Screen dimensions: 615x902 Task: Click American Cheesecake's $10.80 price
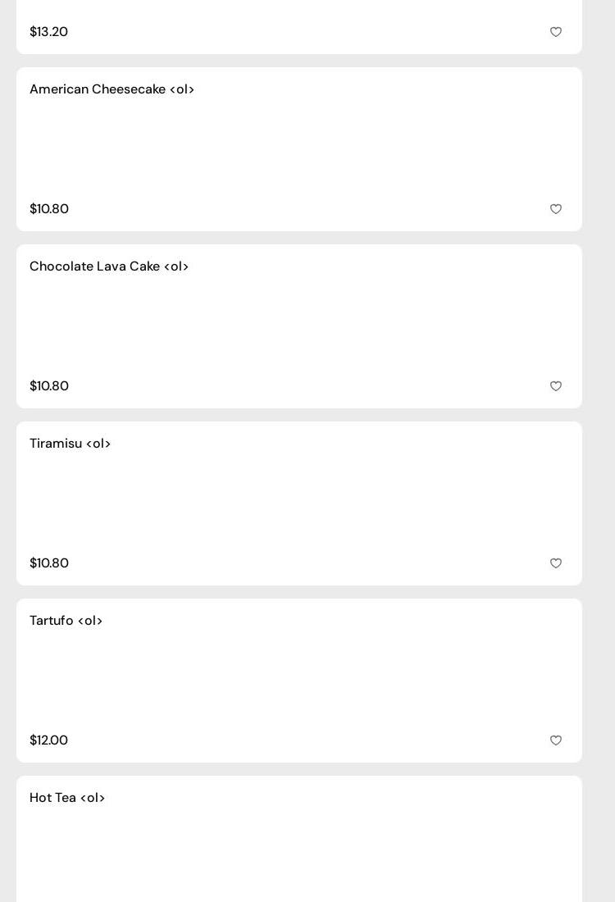point(49,209)
